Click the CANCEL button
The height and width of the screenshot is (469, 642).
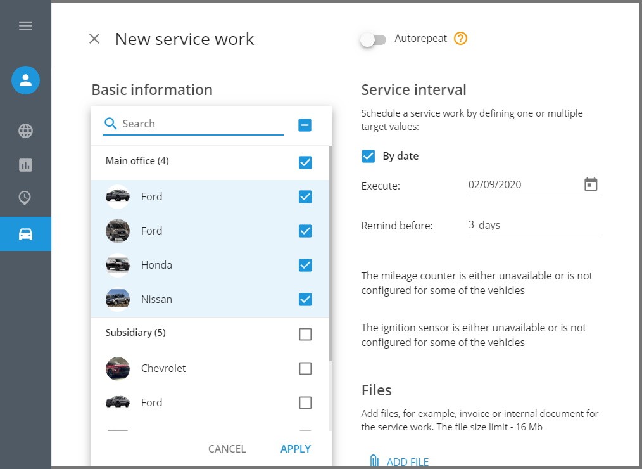pyautogui.click(x=227, y=449)
